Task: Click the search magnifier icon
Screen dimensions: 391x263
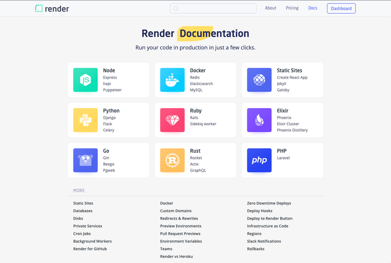Action: tap(176, 8)
